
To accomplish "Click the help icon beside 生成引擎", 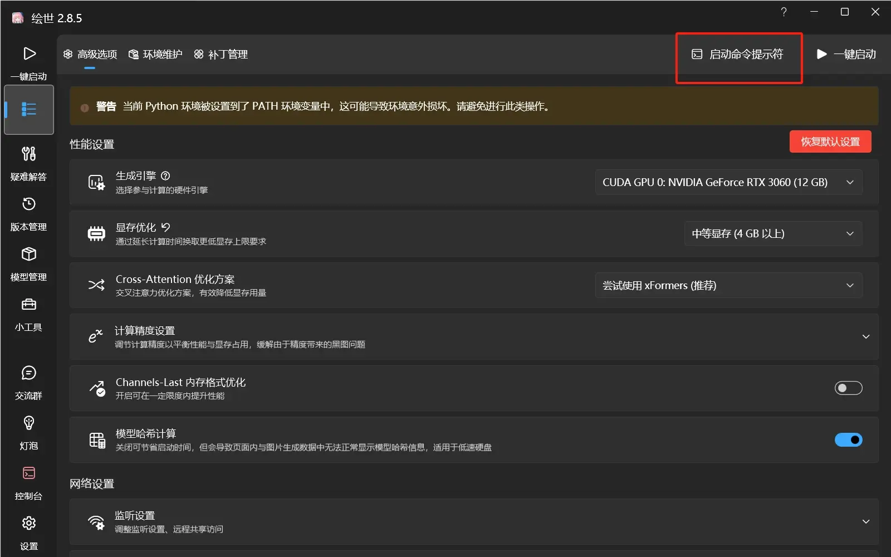I will [165, 175].
